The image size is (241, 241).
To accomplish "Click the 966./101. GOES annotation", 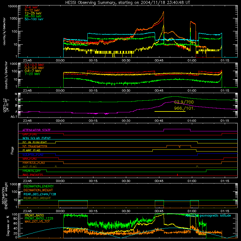I will [x=184, y=108].
